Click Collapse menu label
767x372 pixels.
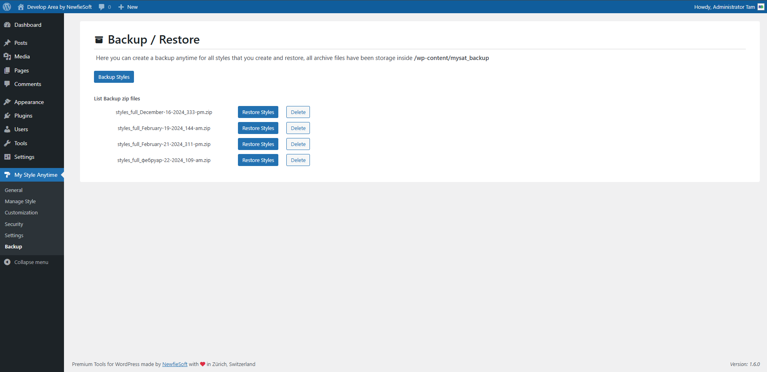(31, 262)
